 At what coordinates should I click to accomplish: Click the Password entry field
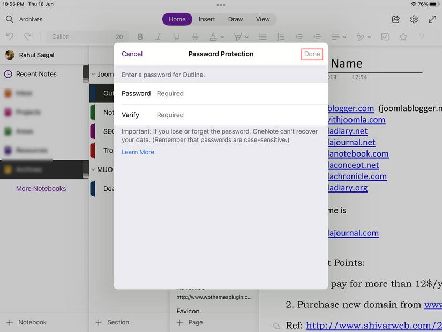[214, 93]
